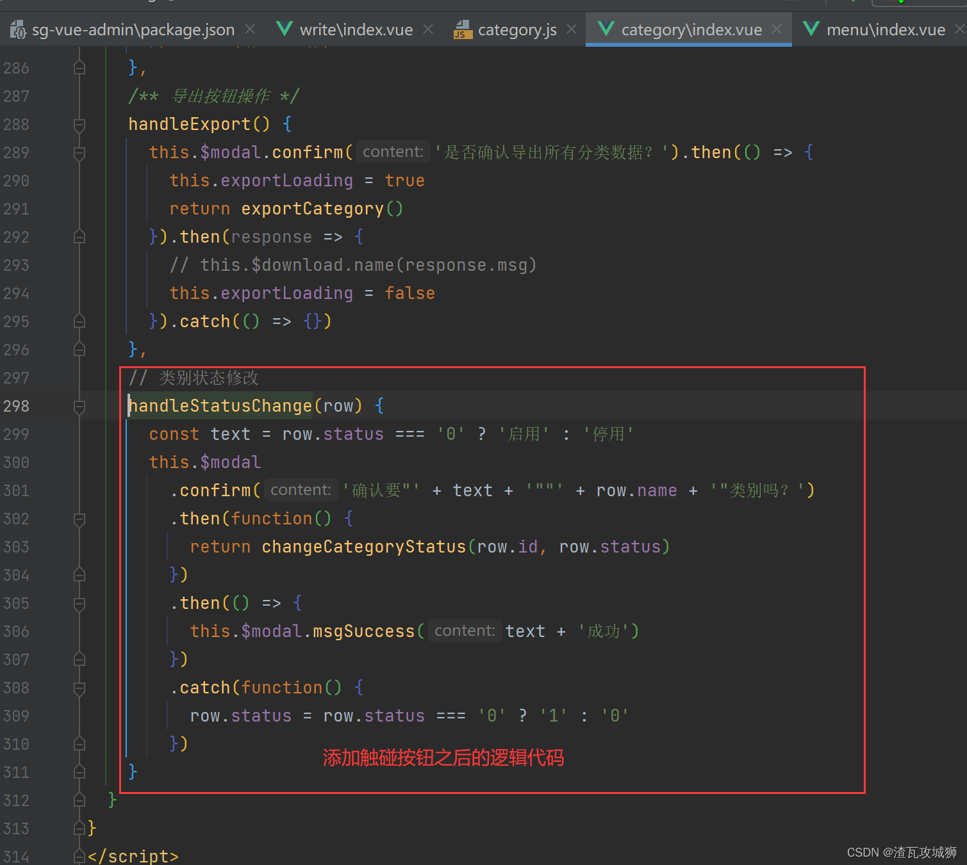Close the package.json tab
Image resolution: width=967 pixels, height=865 pixels.
tap(250, 29)
